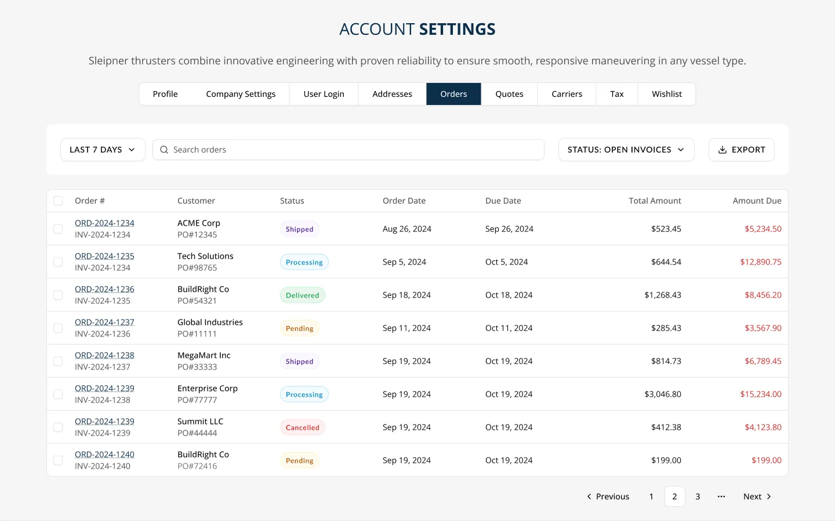Select current page 2 in pagination
The width and height of the screenshot is (835, 522).
coord(674,496)
